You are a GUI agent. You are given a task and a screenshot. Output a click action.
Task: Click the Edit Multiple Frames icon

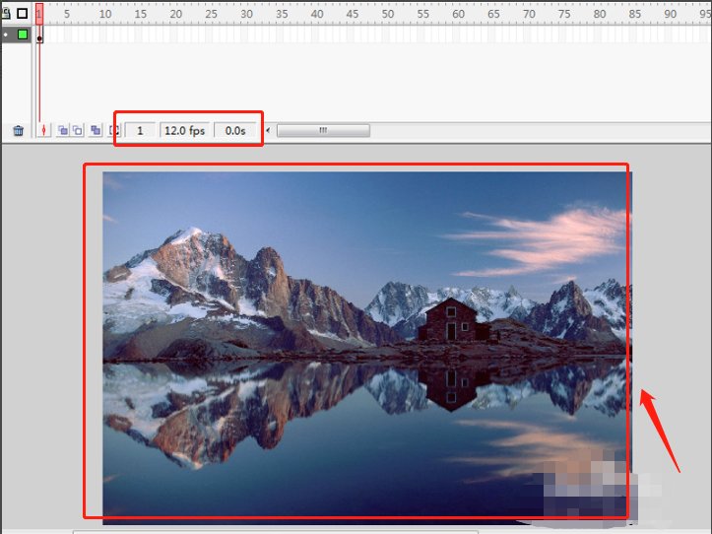click(x=96, y=130)
